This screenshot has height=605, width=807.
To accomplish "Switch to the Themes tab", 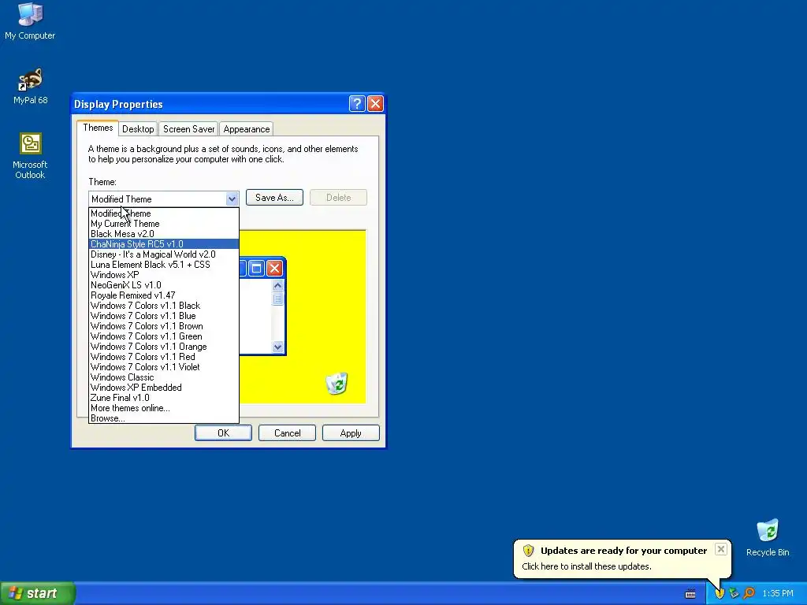I will point(98,128).
